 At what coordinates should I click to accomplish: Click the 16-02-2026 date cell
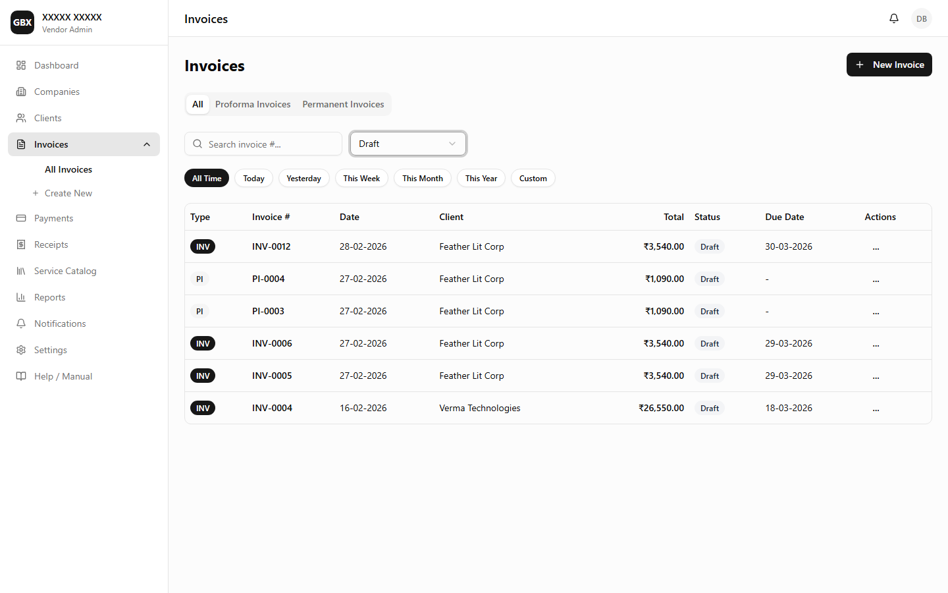coord(363,408)
